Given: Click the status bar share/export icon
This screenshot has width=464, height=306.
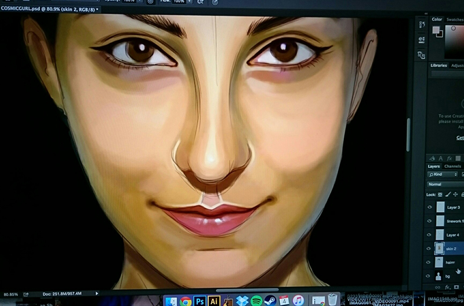Looking at the screenshot, I should [x=26, y=294].
